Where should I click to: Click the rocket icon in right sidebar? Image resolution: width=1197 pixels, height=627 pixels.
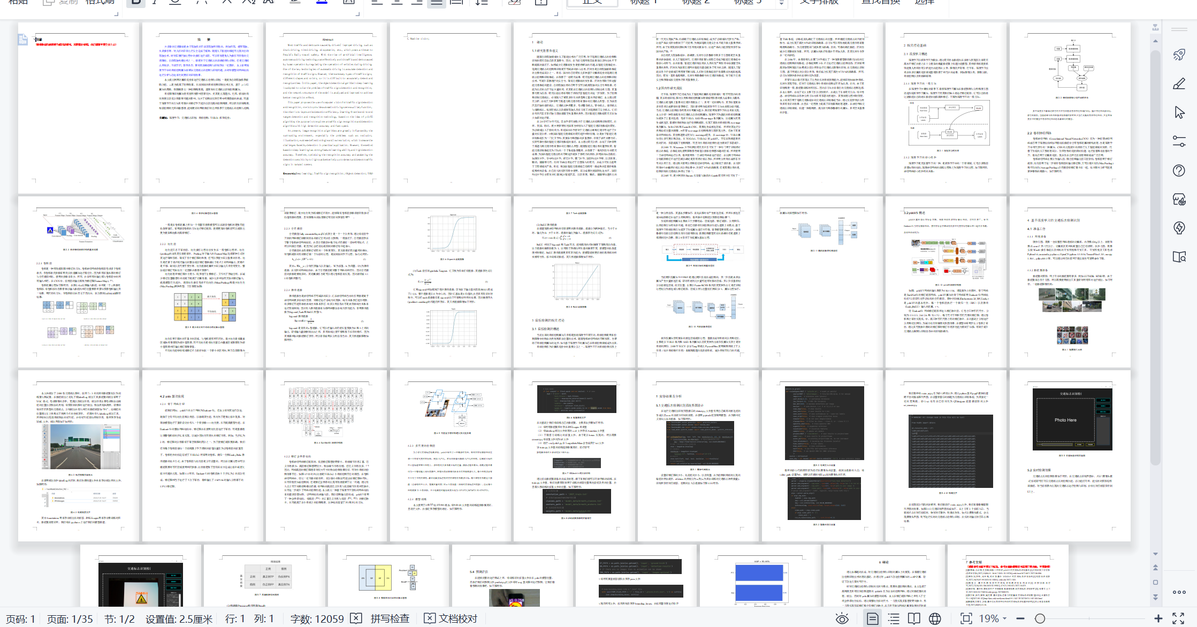1179,55
